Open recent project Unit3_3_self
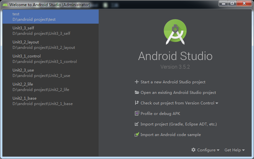The height and width of the screenshot is (159, 254). coord(51,31)
